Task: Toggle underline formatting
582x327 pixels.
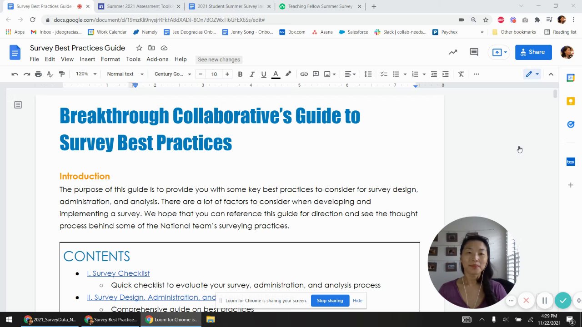Action: point(264,74)
